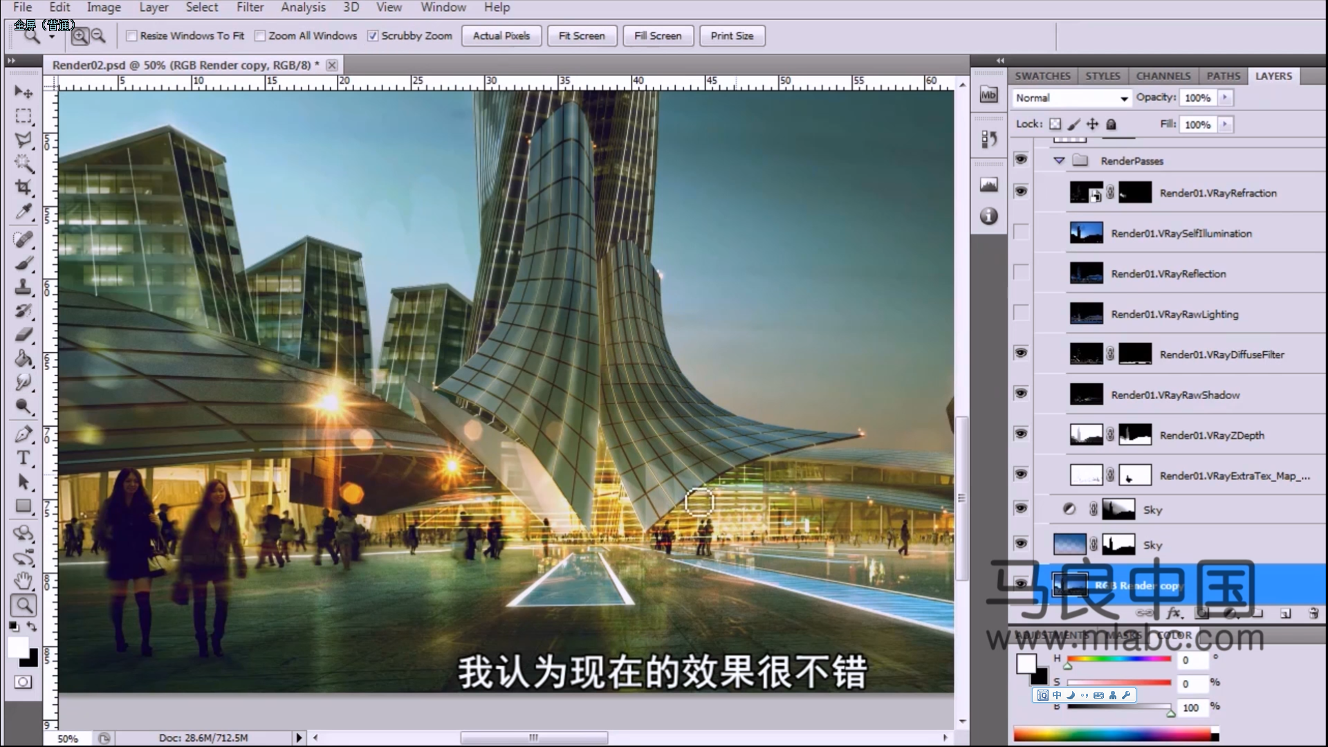Viewport: 1328px width, 747px height.
Task: Open the Opacity slider arrow
Action: click(1225, 98)
